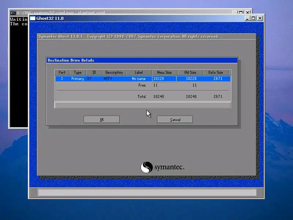Click the Total row label
293x220 pixels.
(141, 96)
